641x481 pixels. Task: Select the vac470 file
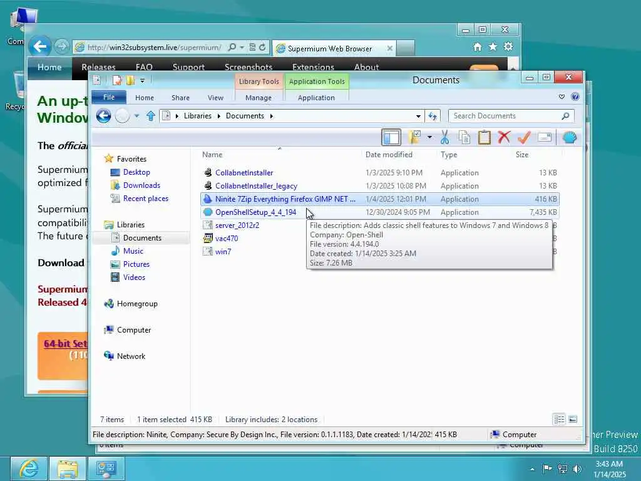pos(227,239)
